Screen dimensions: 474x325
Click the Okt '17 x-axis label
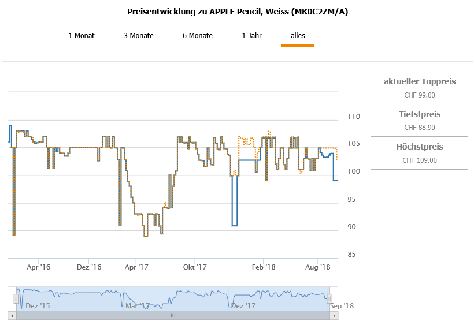point(195,267)
